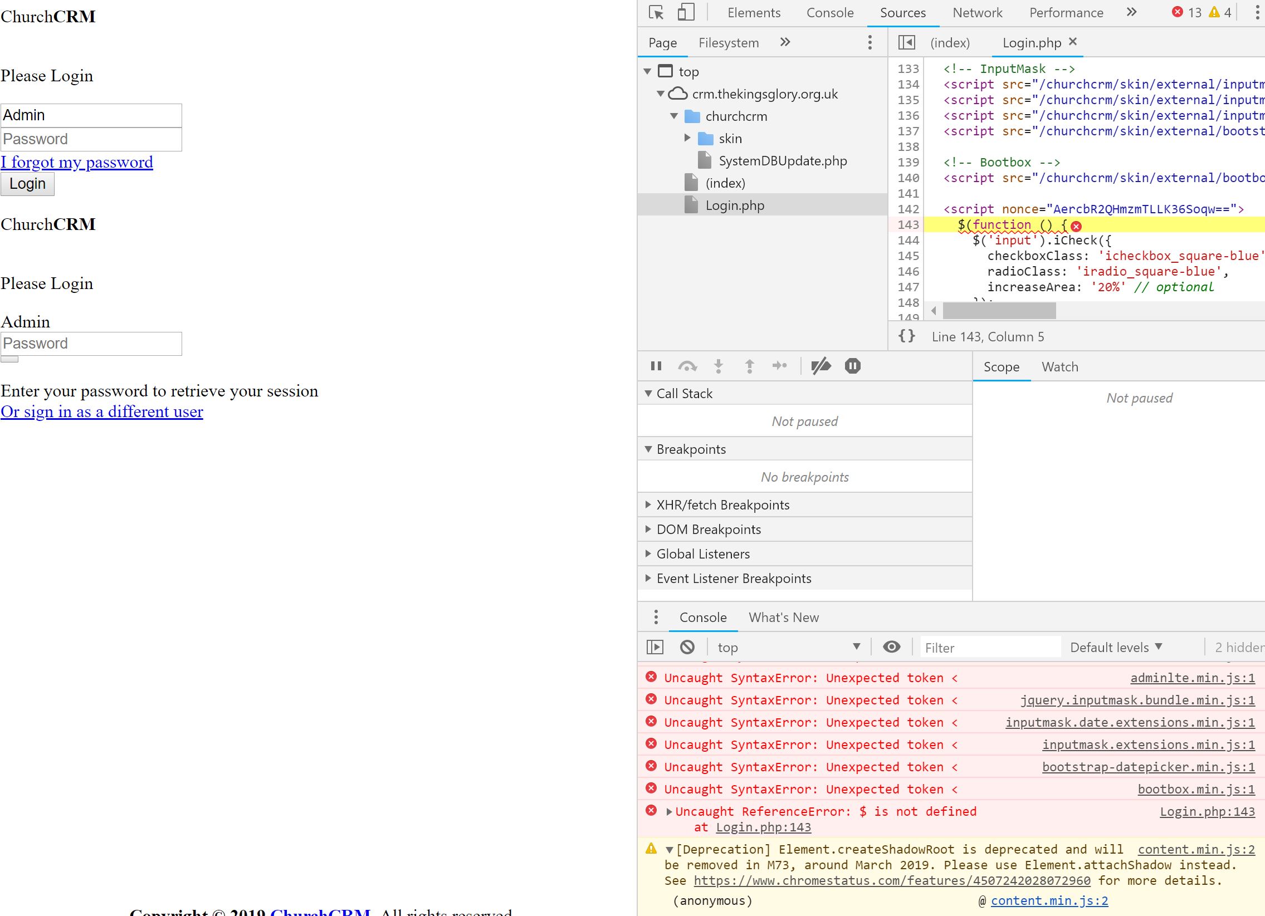Switch to the Network panel tab
The width and height of the screenshot is (1265, 916).
point(977,13)
